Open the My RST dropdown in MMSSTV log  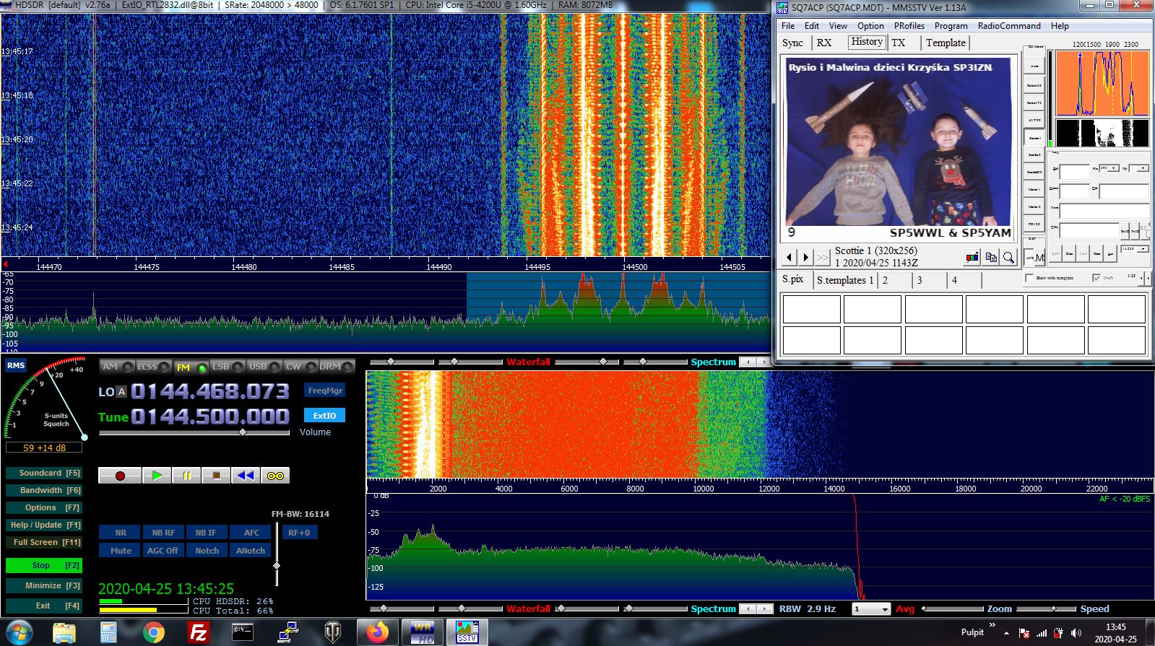pyautogui.click(x=1143, y=168)
